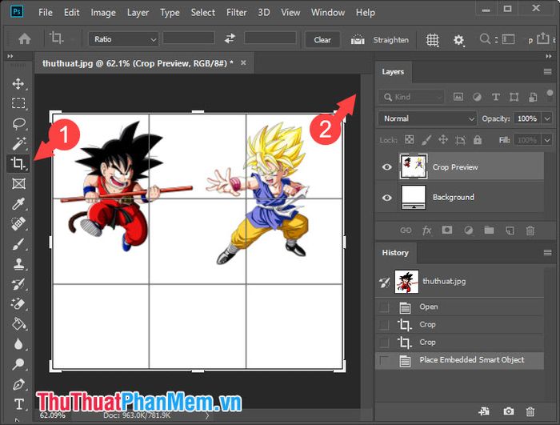Toggle lock transparent pixels

click(410, 140)
